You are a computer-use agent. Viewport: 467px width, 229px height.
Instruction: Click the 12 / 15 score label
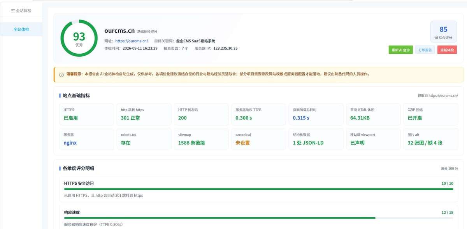point(447,212)
